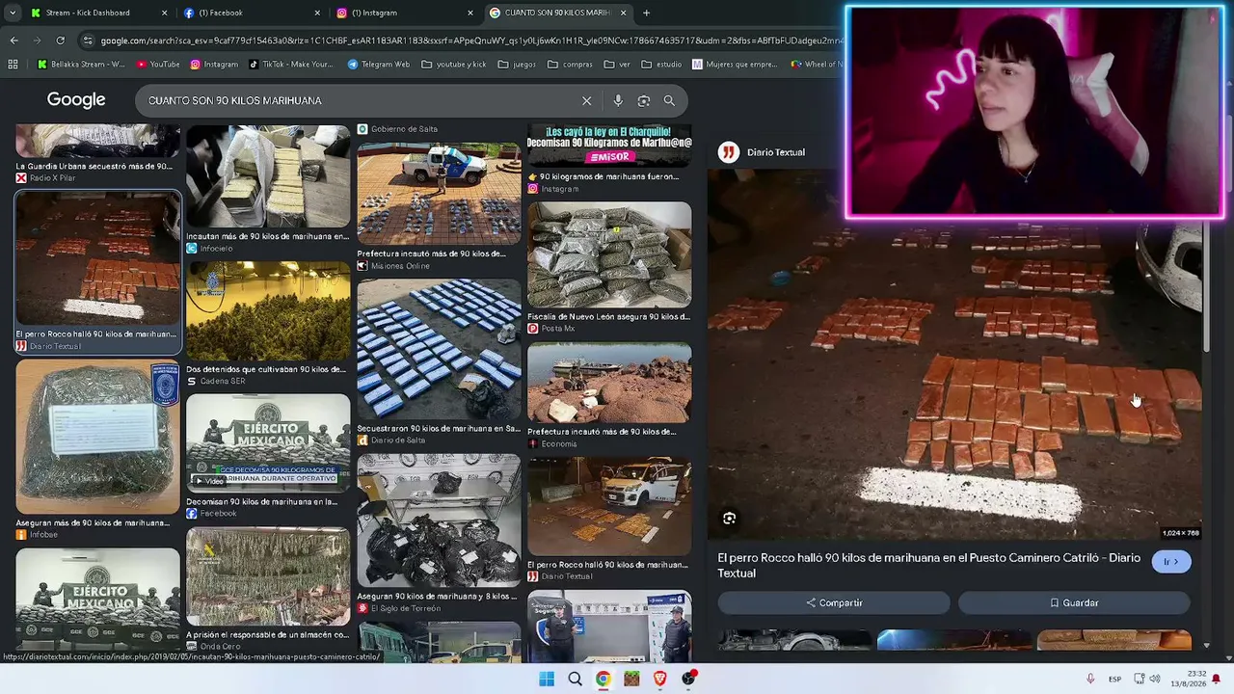The image size is (1234, 694).
Task: Reload the current Google search page
Action: (x=60, y=40)
